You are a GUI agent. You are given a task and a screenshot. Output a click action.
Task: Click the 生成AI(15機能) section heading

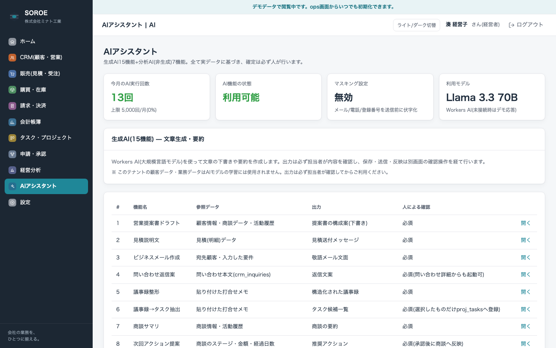tap(158, 139)
